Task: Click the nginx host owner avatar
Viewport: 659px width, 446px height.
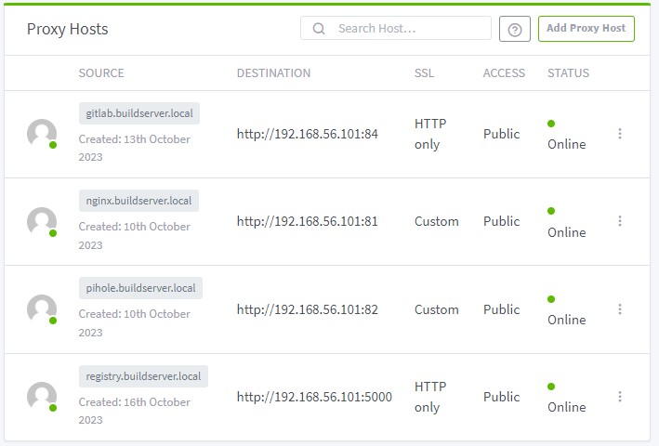Action: (42, 222)
